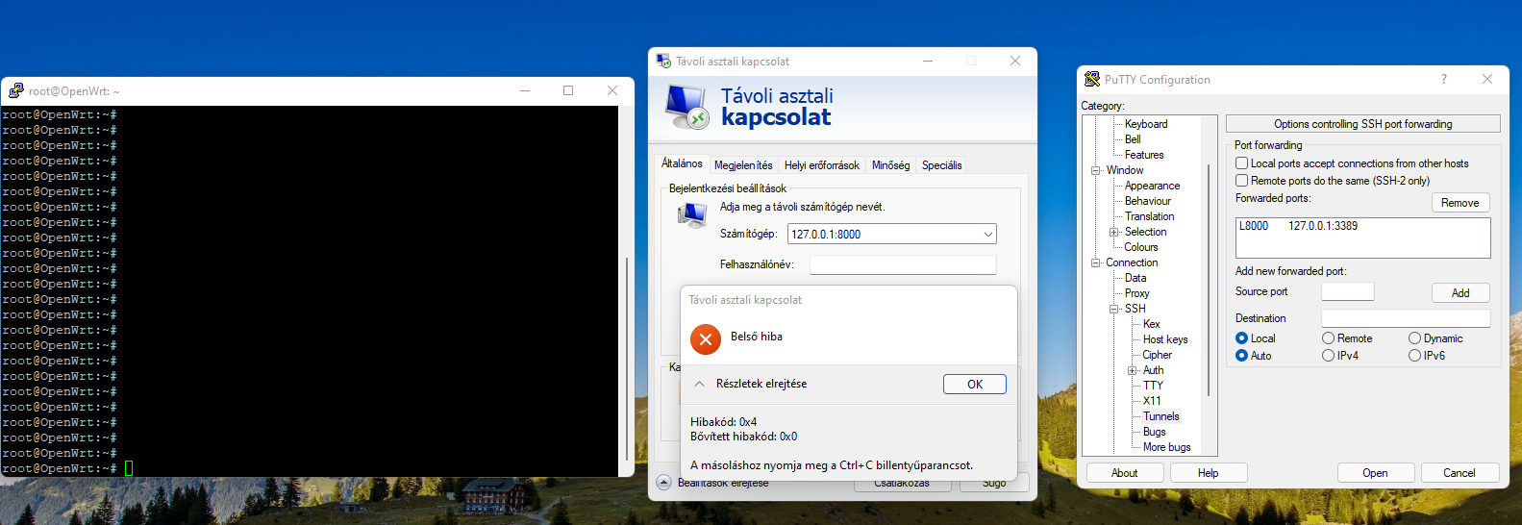1522x525 pixels.
Task: Select Translation in the category tree
Action: point(1150,216)
